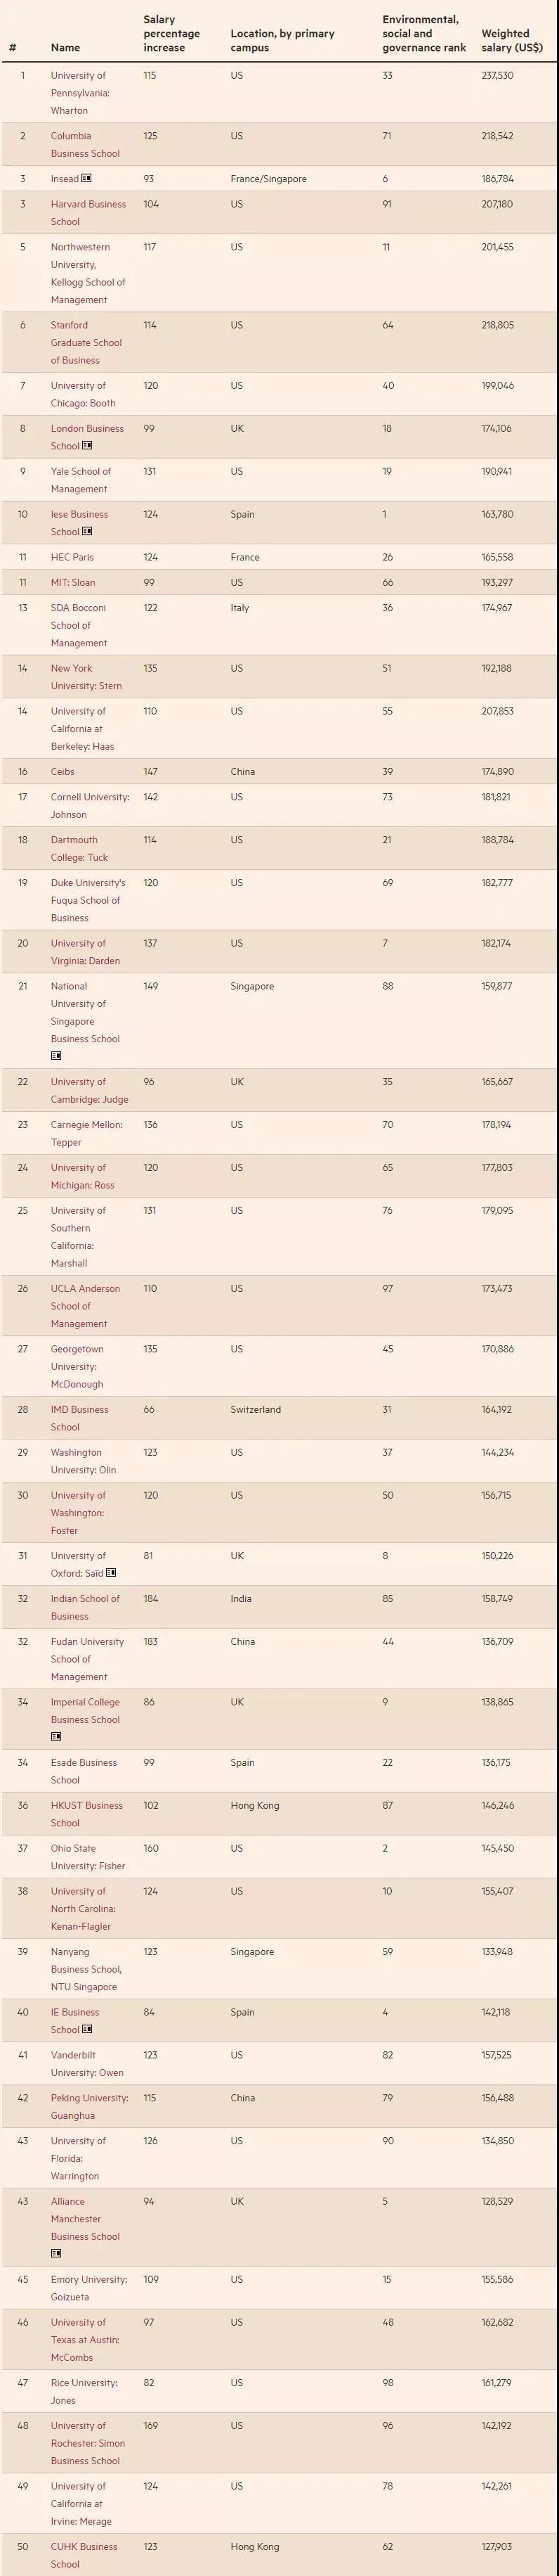559x2576 pixels.
Task: Click the icon next to Iese Business School
Action: click(87, 532)
